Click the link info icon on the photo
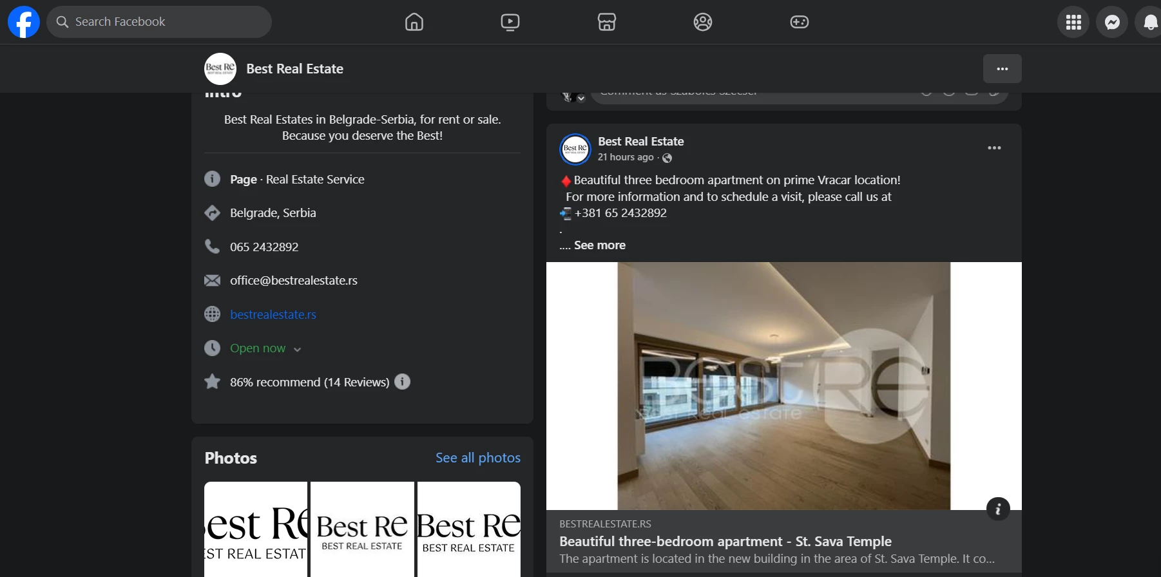The image size is (1161, 577). [x=998, y=509]
